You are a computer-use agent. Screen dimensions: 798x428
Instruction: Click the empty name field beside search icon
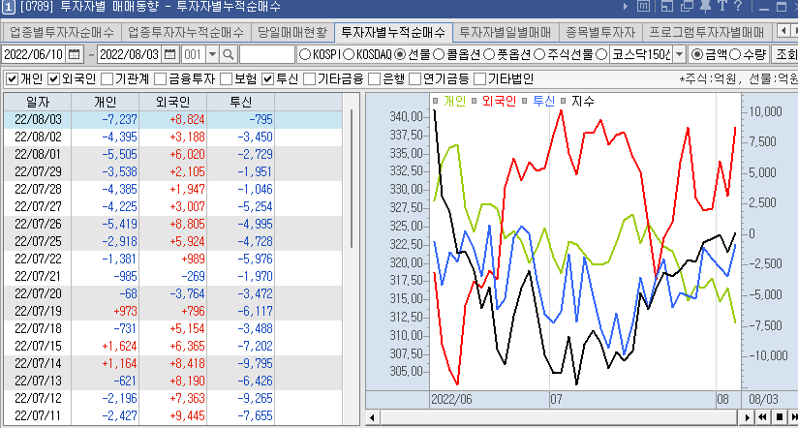[x=267, y=54]
